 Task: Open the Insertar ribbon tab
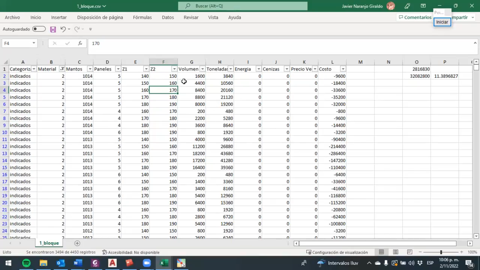click(59, 17)
